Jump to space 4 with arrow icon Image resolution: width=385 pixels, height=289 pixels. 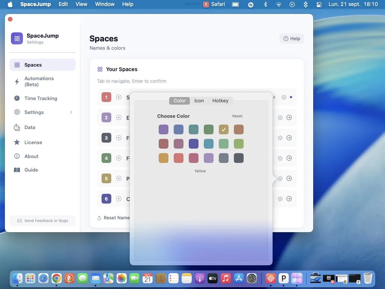tap(289, 158)
